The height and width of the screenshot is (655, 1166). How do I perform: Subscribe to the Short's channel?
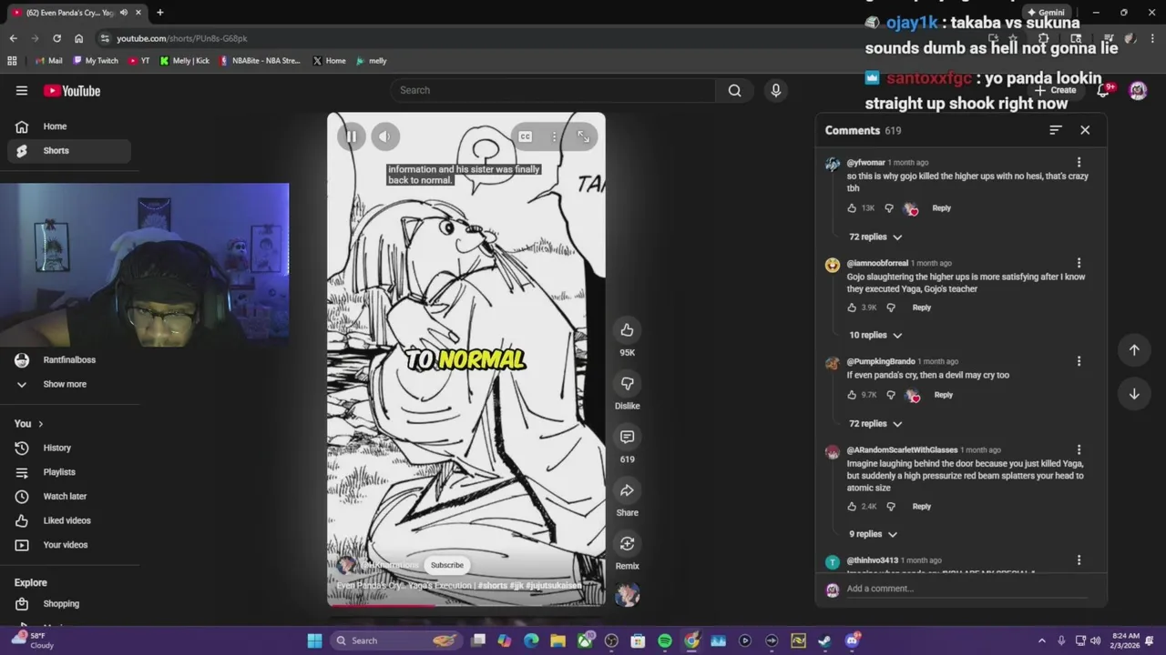[447, 565]
